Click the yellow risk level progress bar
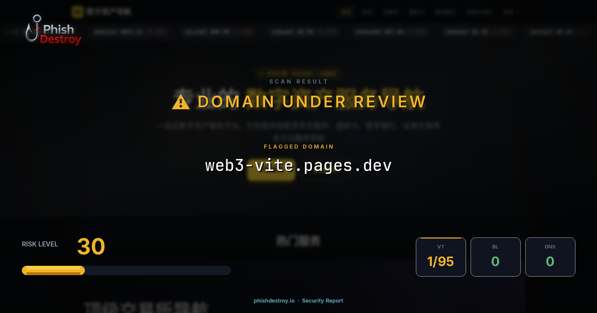Viewport: 597px width, 313px height. point(53,270)
